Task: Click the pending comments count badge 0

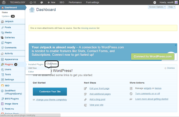Action: click(155, 3)
